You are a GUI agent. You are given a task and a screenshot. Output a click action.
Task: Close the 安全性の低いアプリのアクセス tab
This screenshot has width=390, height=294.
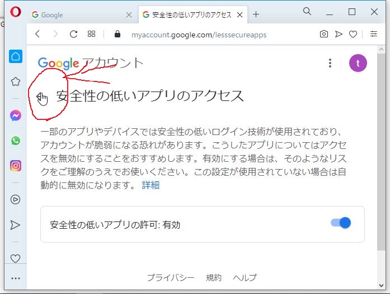click(x=240, y=15)
